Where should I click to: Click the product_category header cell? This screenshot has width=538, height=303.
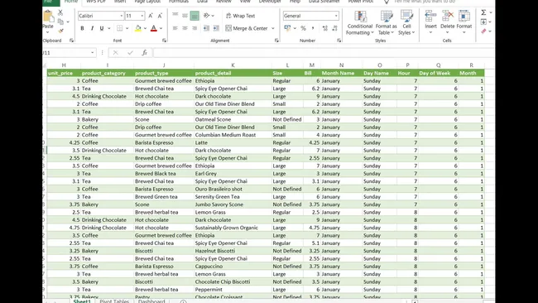point(107,73)
